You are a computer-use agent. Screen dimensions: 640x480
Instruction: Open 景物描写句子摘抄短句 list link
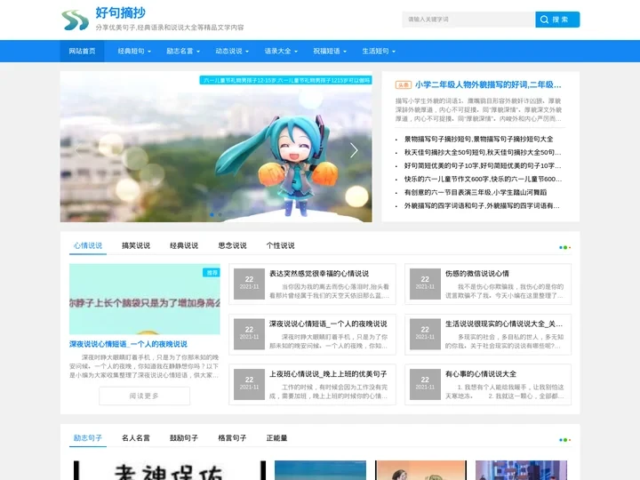(478, 140)
